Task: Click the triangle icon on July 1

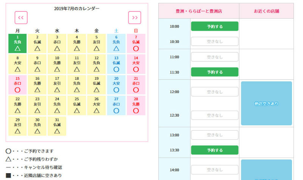Action: (x=17, y=49)
